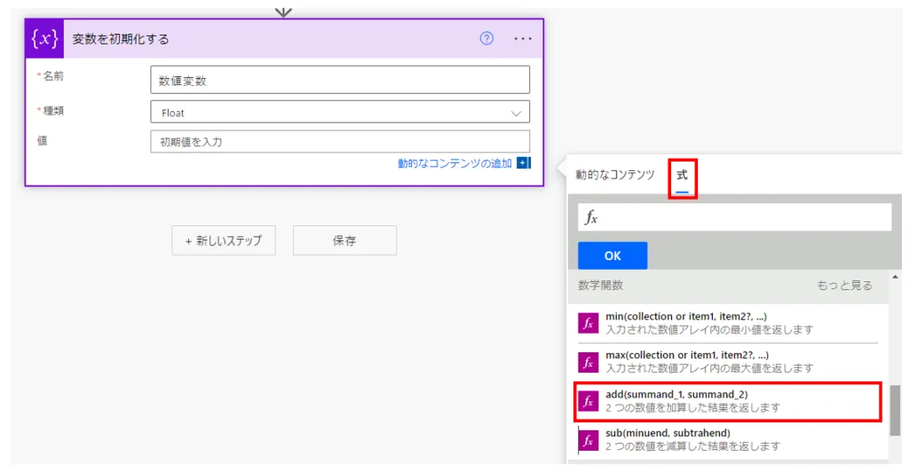Image resolution: width=909 pixels, height=472 pixels.
Task: Click the blue plus icon beside dynamic content
Action: click(x=523, y=163)
